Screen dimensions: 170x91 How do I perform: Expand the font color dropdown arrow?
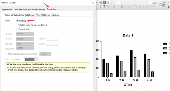157,2
